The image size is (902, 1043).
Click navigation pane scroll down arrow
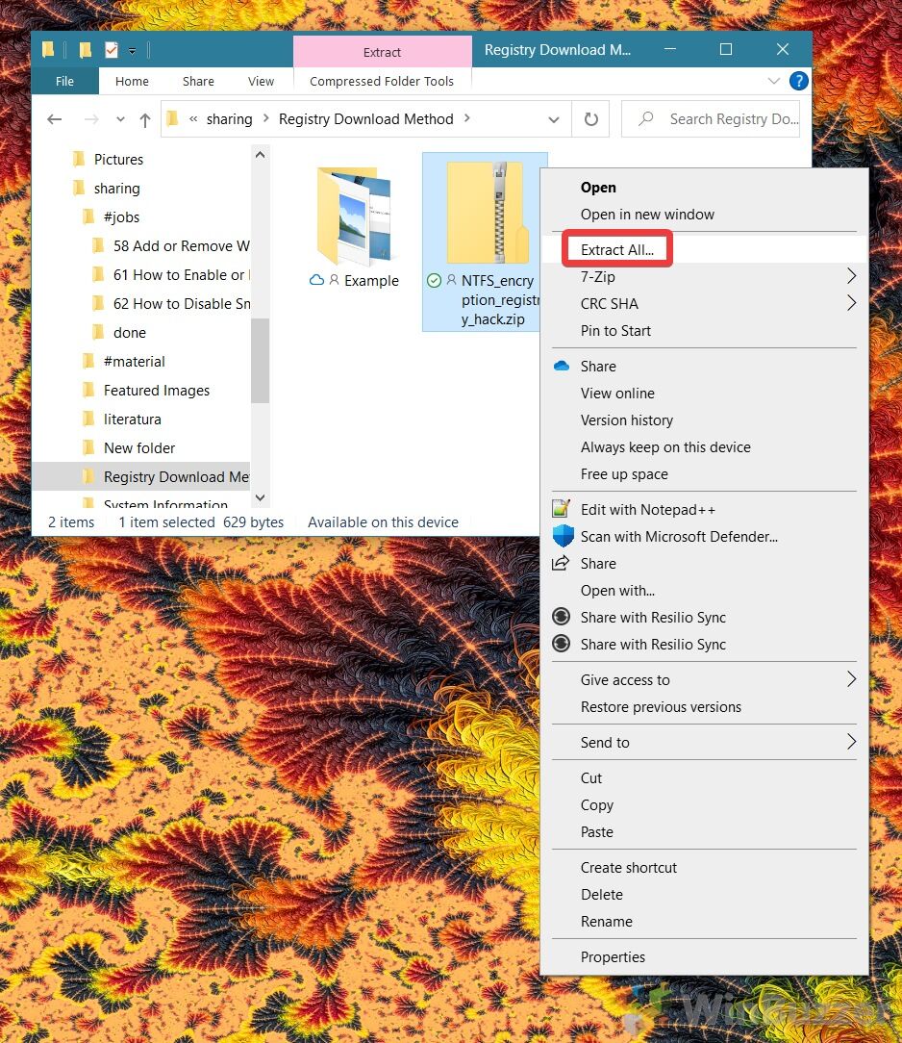tap(260, 497)
